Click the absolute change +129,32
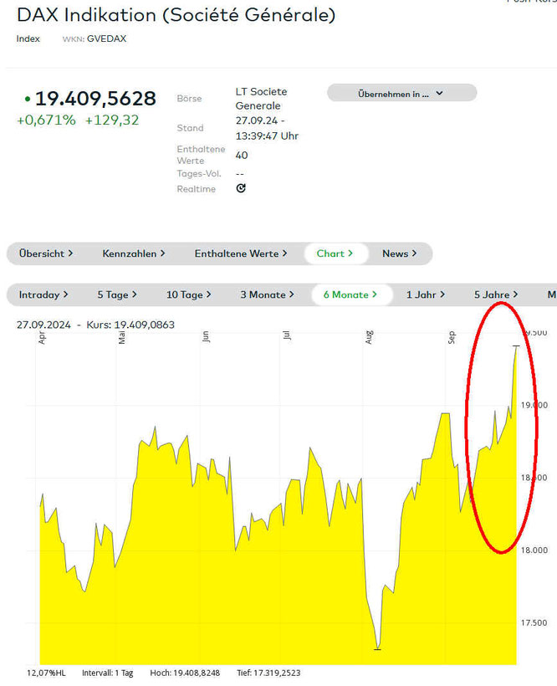Viewport: 557px width, 686px height. [112, 120]
